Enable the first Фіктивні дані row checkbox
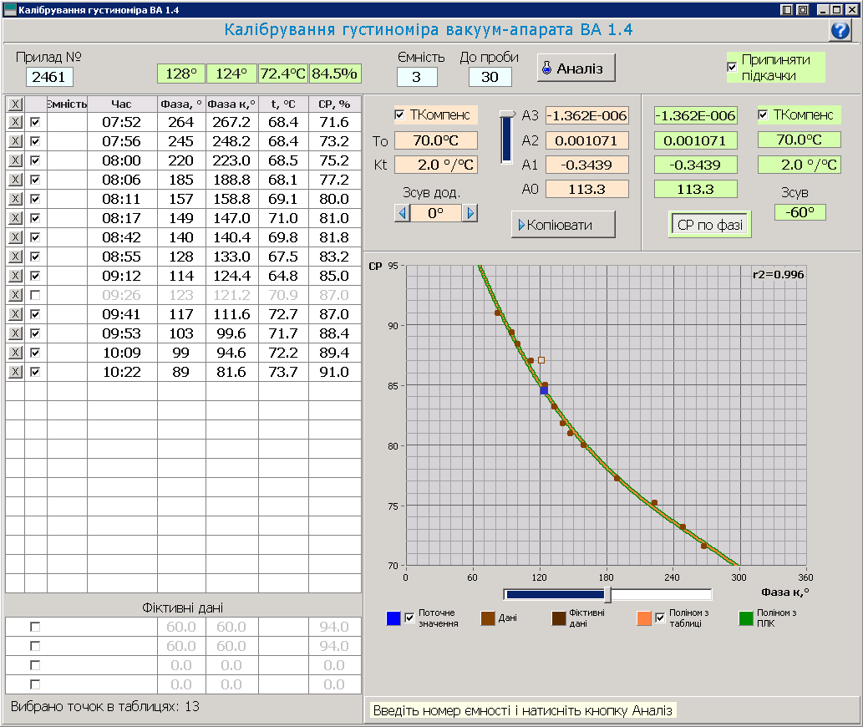 (x=35, y=627)
